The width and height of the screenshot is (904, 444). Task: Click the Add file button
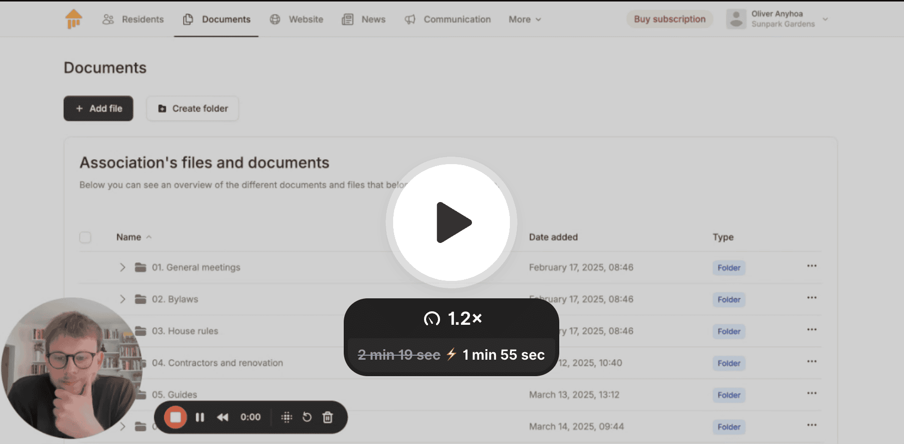[98, 108]
